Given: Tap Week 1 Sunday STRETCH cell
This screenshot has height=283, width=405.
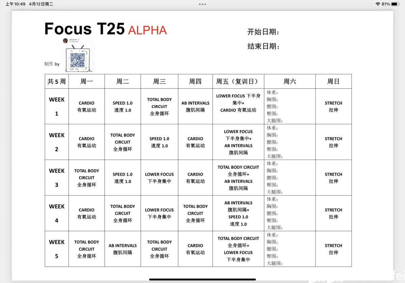Looking at the screenshot, I should (x=333, y=106).
